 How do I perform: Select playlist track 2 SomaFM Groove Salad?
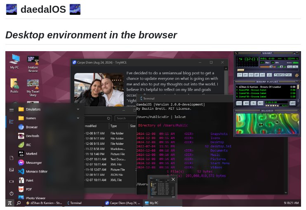(x=266, y=90)
